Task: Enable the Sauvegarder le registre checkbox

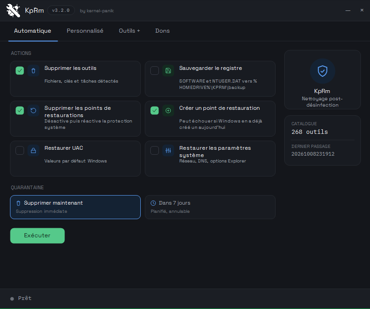Action: 154,70
